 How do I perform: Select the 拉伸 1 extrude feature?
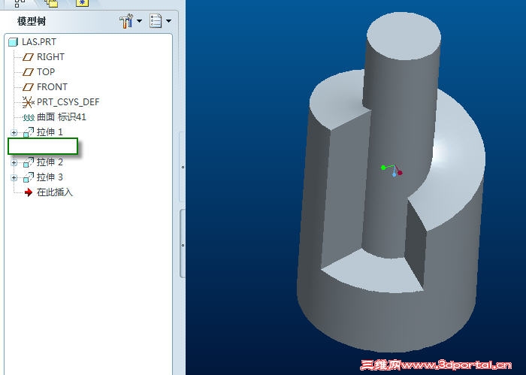point(43,132)
